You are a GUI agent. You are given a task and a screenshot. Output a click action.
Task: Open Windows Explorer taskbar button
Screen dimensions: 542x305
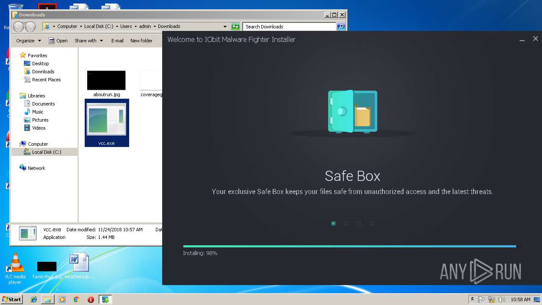click(x=48, y=299)
